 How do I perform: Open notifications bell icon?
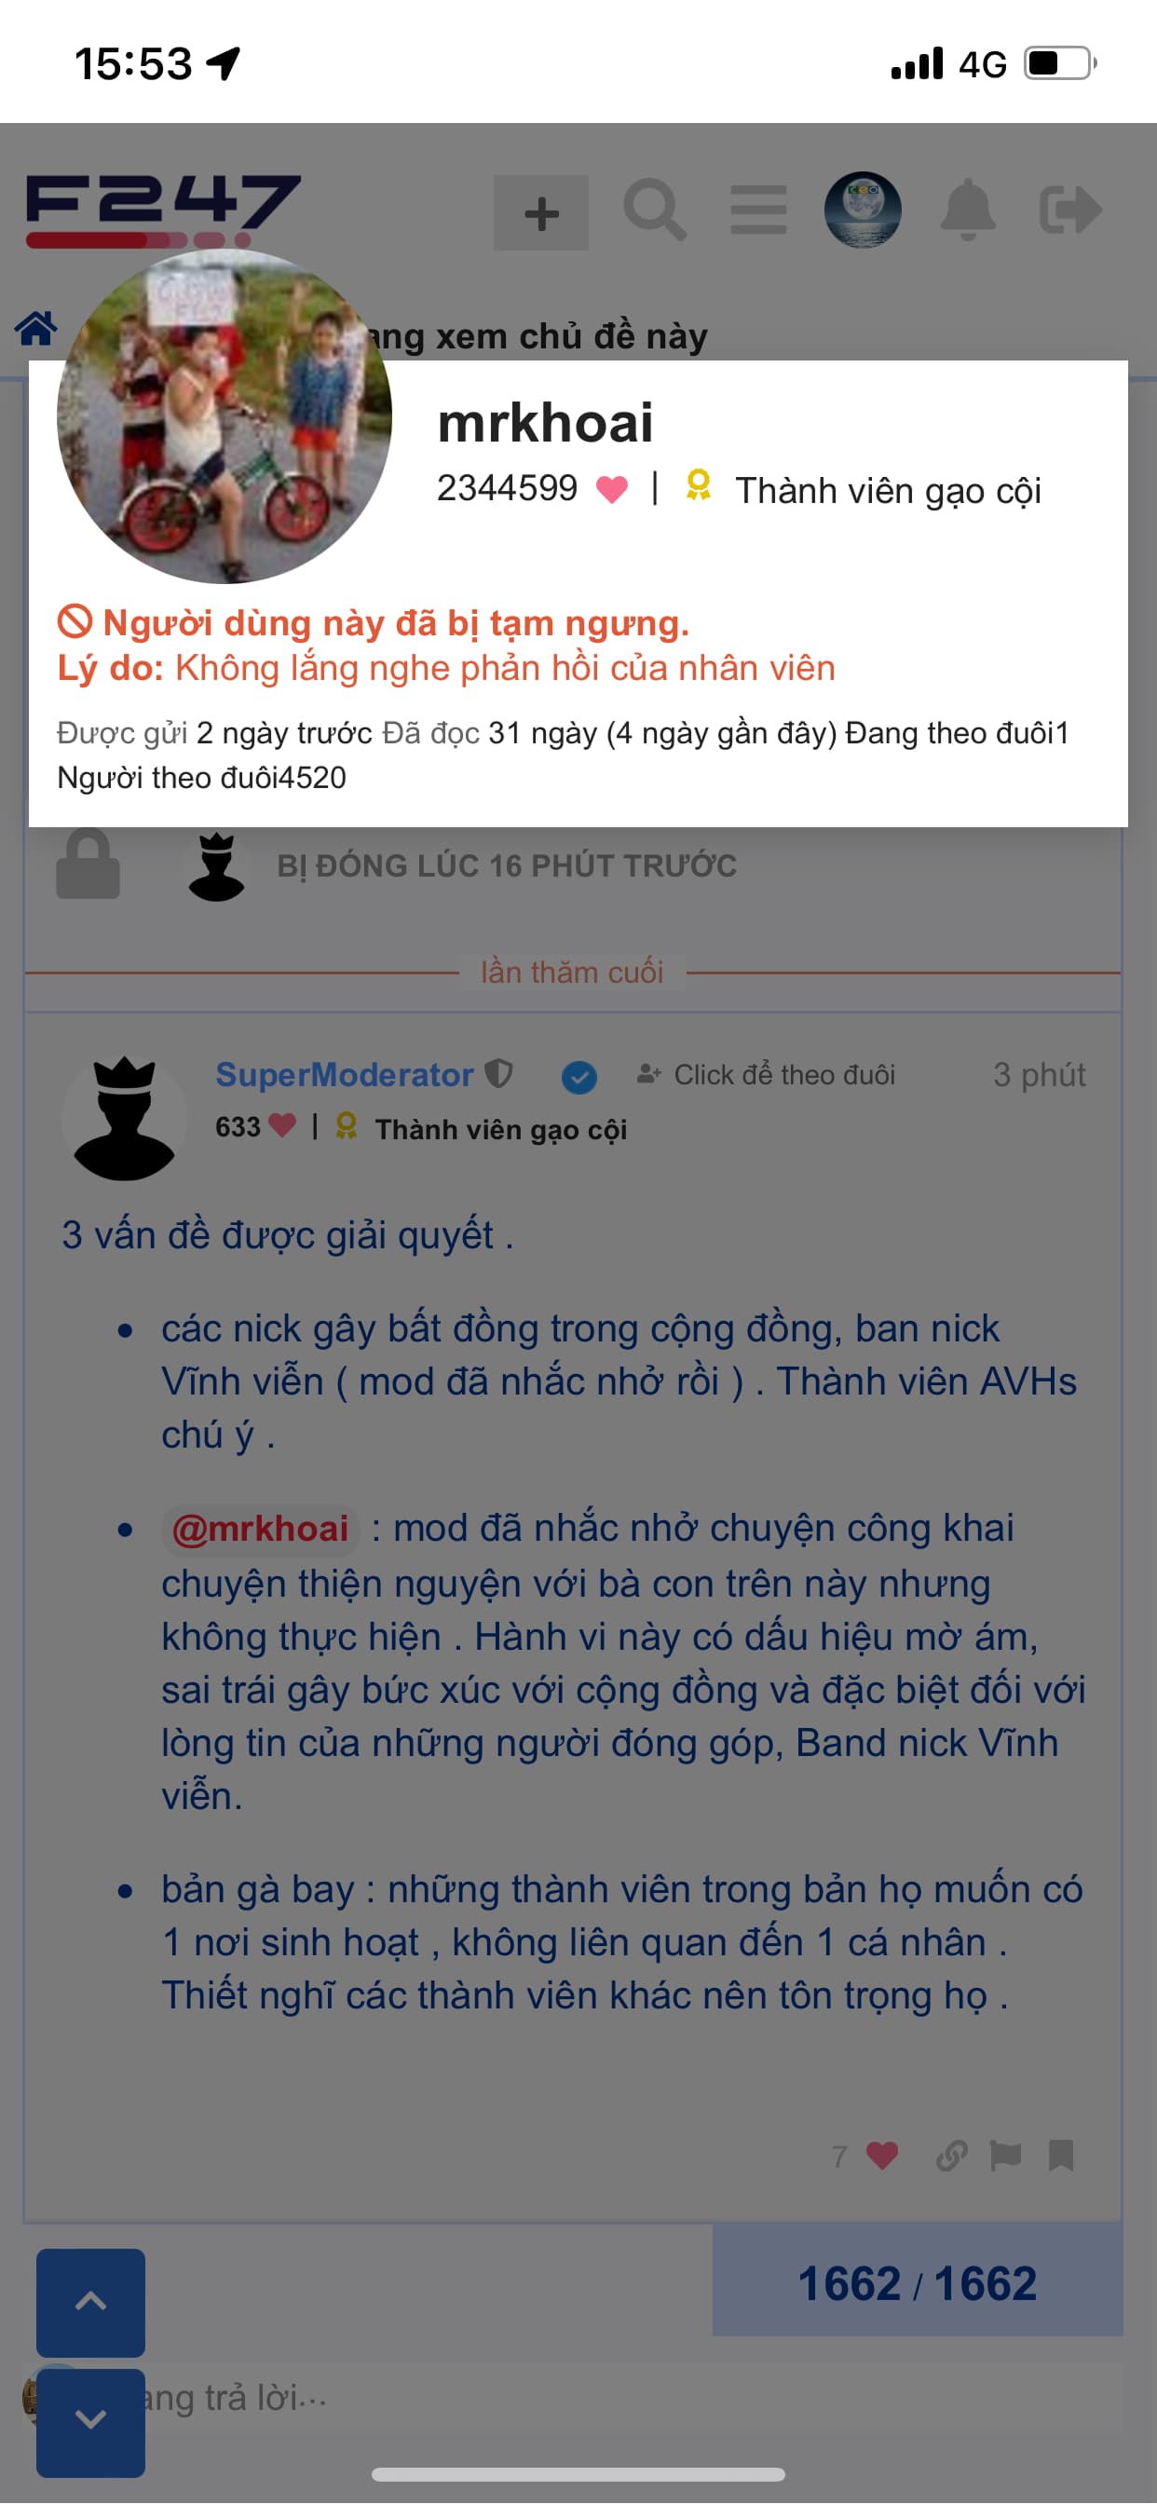(x=967, y=210)
